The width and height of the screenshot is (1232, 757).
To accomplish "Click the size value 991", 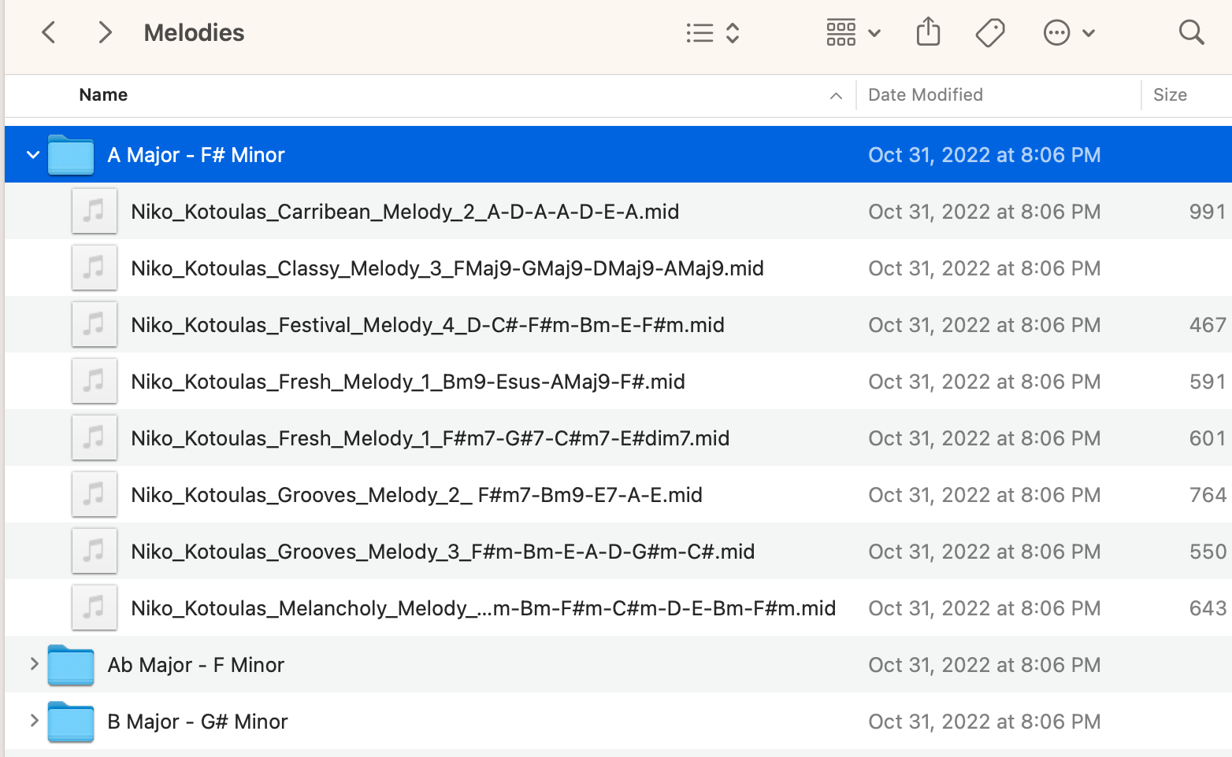I will pos(1208,212).
